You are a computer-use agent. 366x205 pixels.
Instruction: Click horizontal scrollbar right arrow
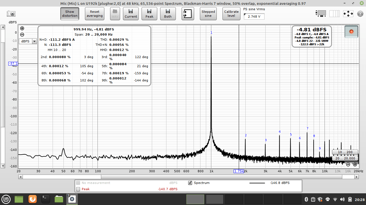point(357,177)
